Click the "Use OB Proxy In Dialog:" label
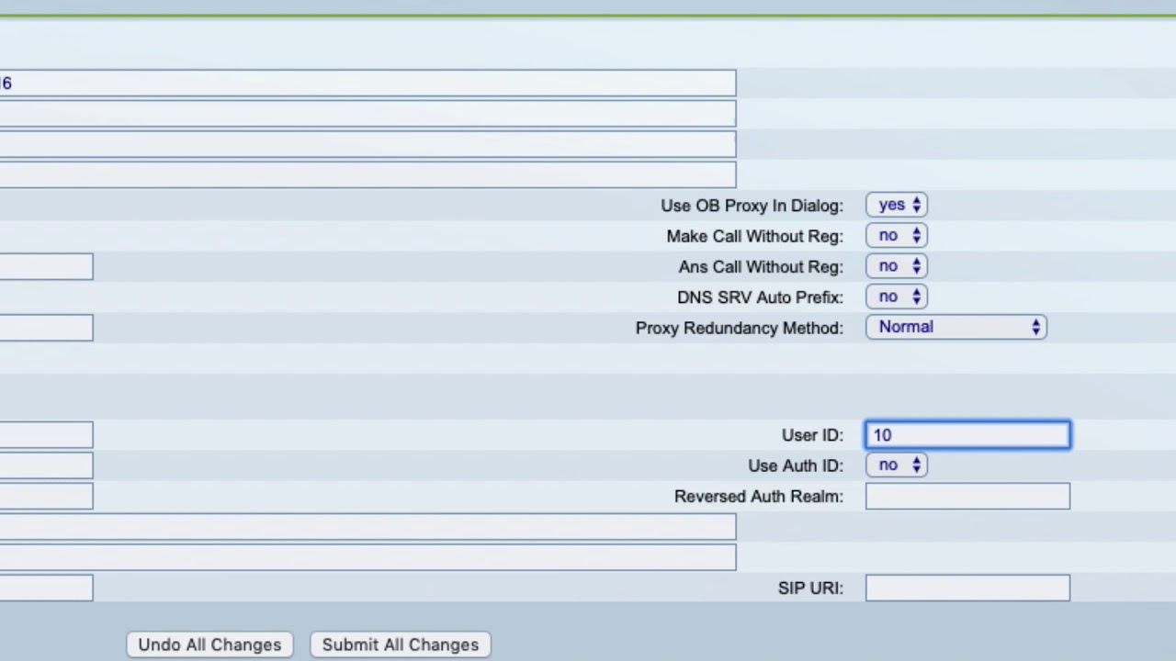The width and height of the screenshot is (1176, 661). coord(752,206)
